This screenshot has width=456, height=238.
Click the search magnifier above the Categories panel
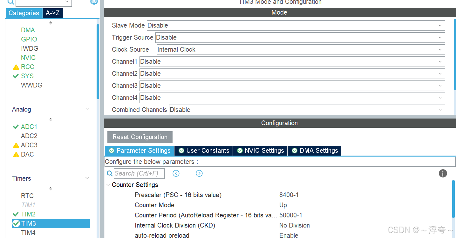[x=10, y=2]
